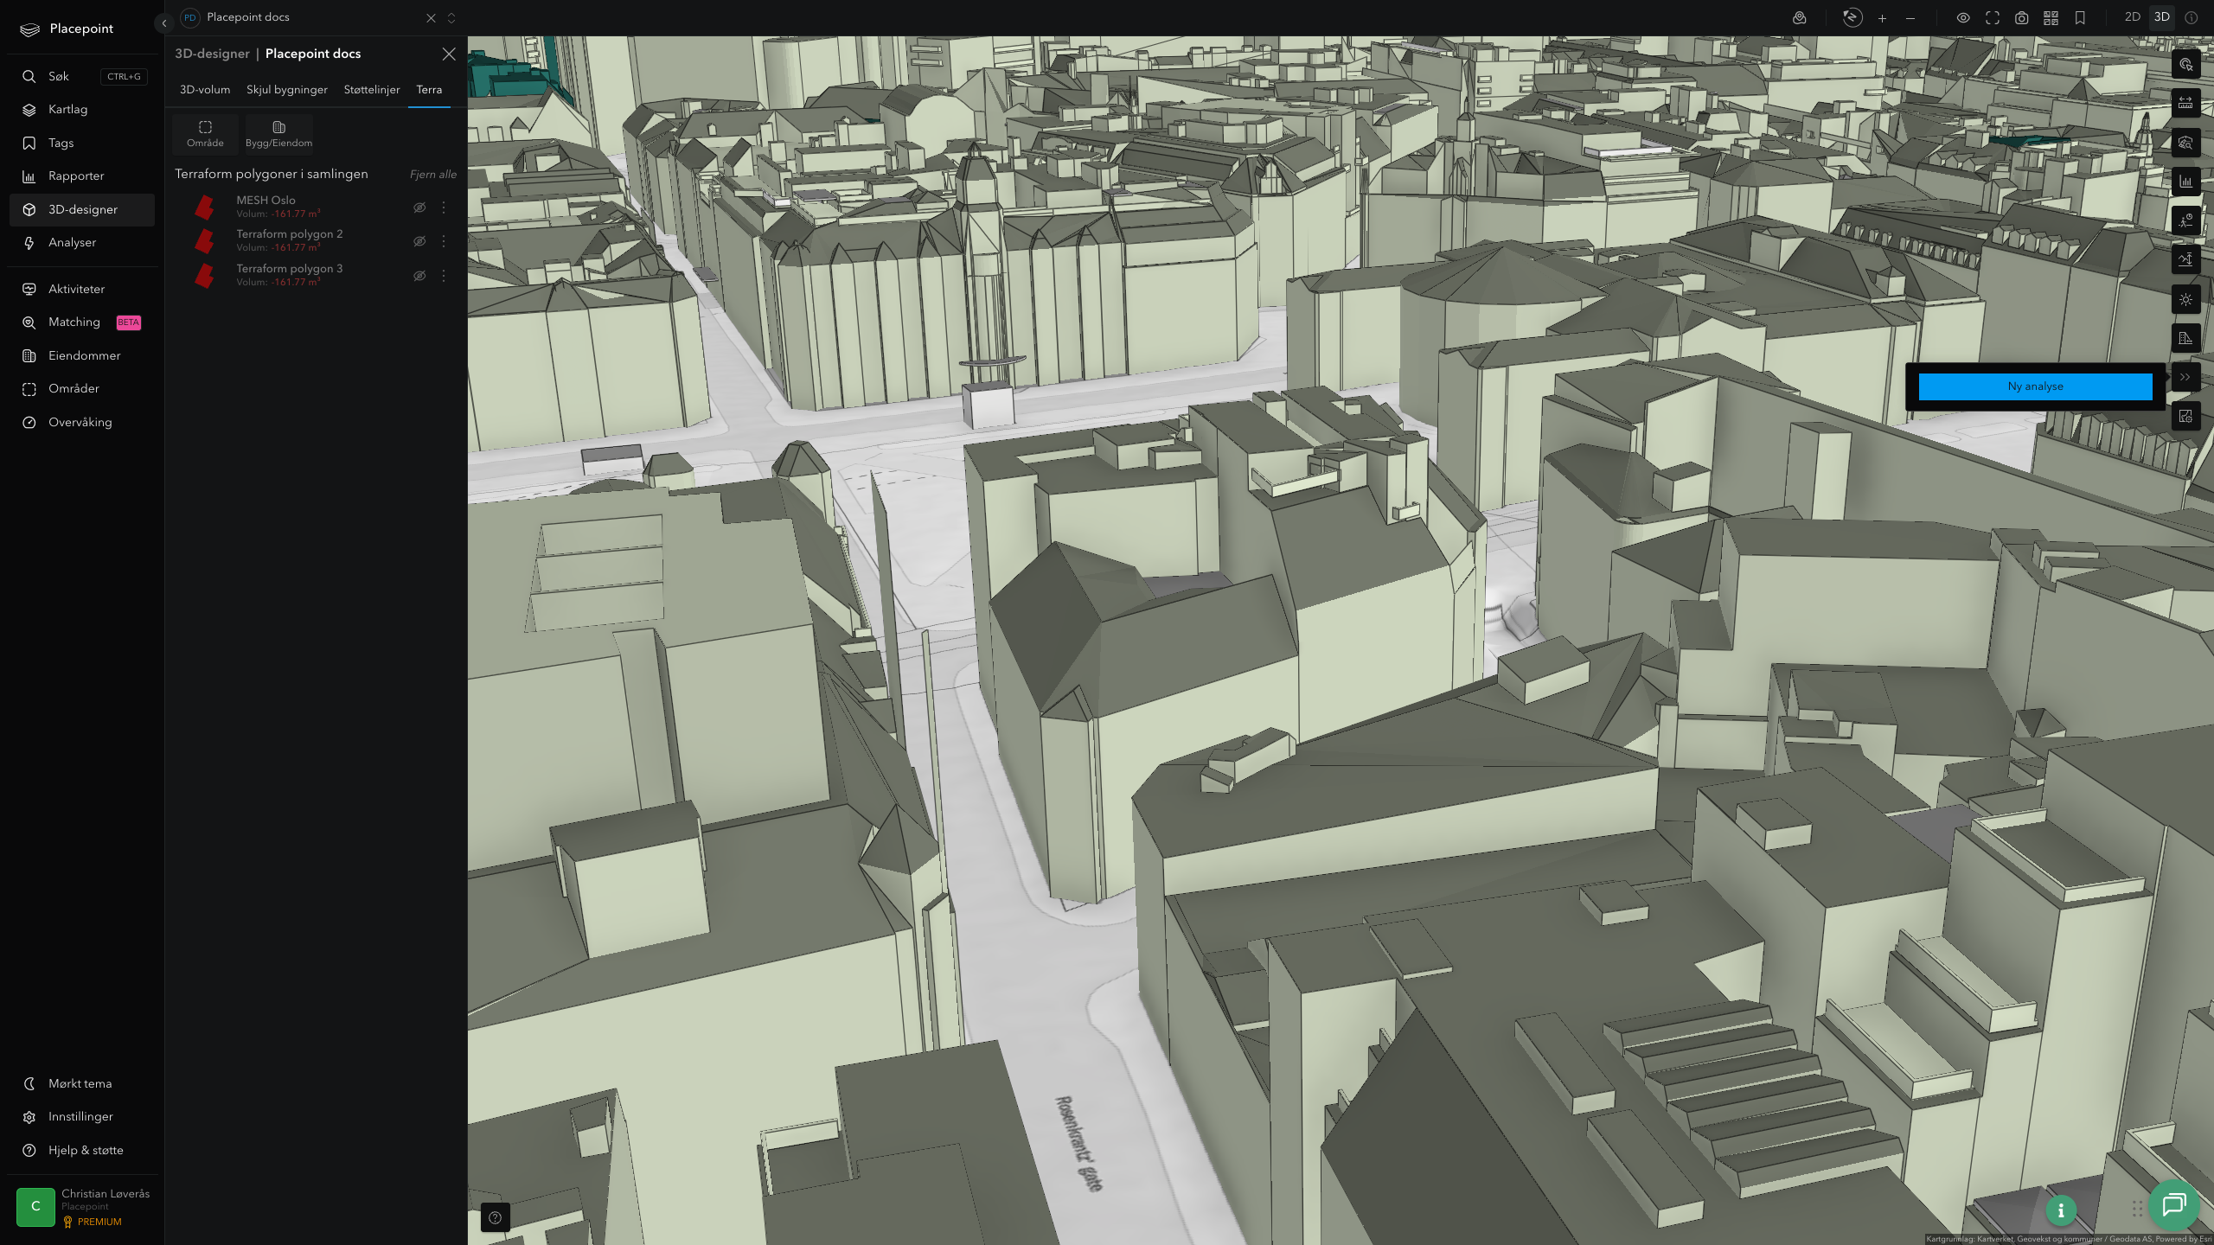This screenshot has height=1245, width=2214.
Task: Click MESH Oslo red color swatch
Action: pyautogui.click(x=205, y=207)
